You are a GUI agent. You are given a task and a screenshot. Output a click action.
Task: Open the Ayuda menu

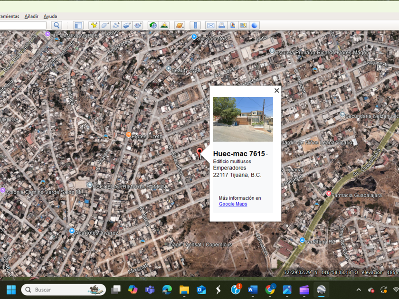click(x=50, y=16)
